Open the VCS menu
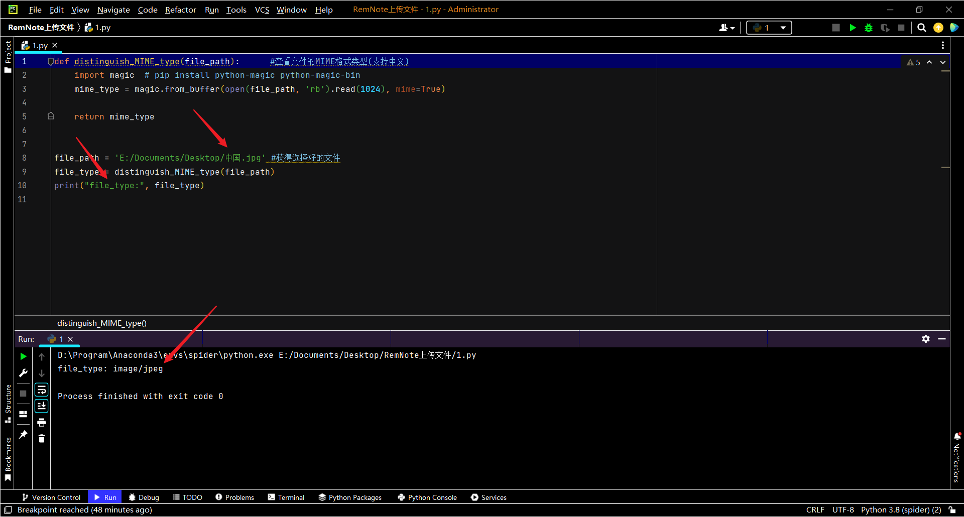 (262, 10)
